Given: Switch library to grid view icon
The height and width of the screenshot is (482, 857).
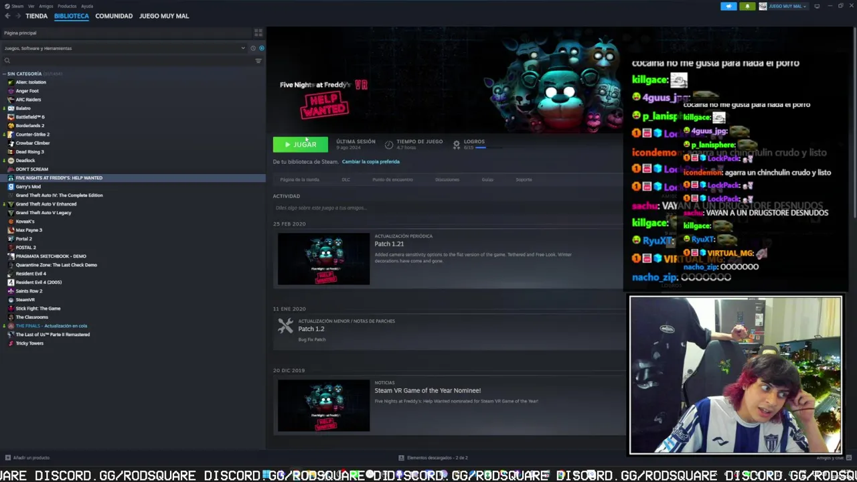Looking at the screenshot, I should (x=258, y=33).
